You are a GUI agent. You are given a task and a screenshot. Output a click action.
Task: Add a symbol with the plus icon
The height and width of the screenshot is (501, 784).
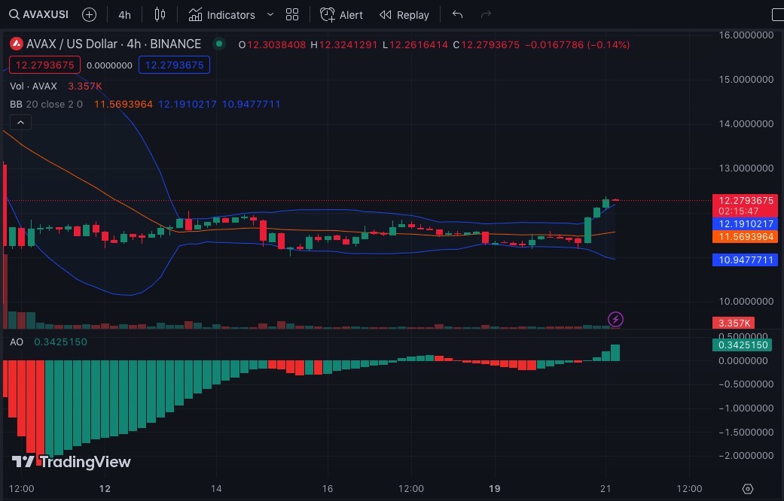(x=89, y=15)
